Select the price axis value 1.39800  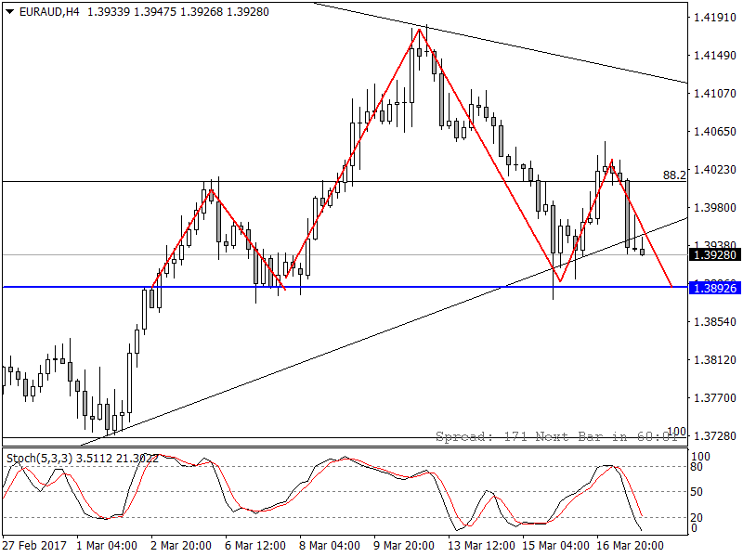pos(714,207)
